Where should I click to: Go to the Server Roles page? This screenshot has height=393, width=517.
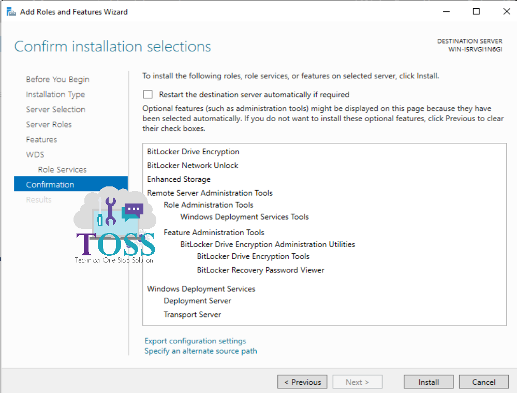point(49,124)
